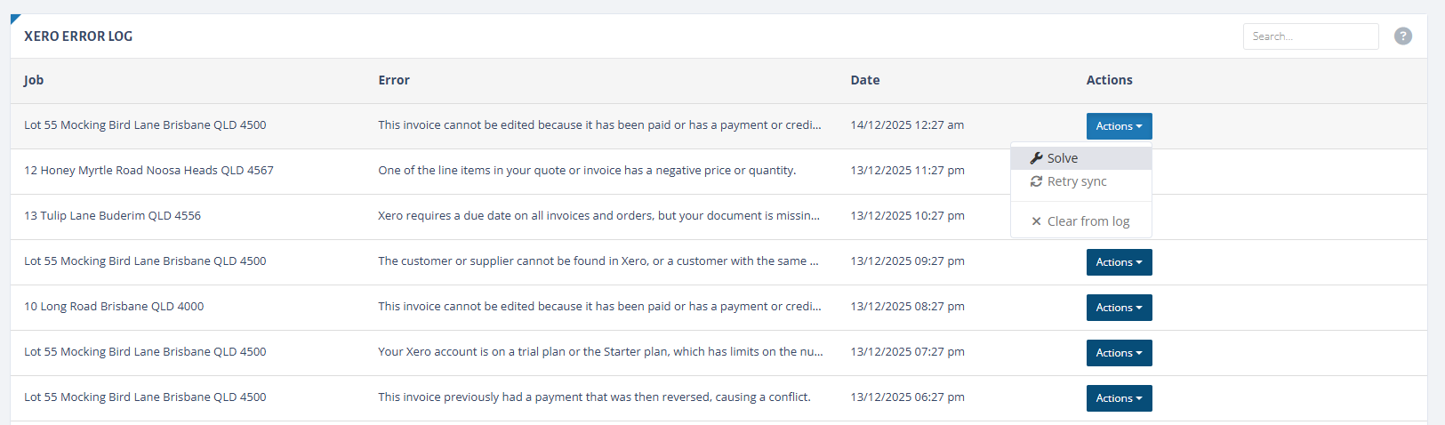The width and height of the screenshot is (1445, 425).
Task: Click the help question mark icon
Action: tap(1403, 36)
